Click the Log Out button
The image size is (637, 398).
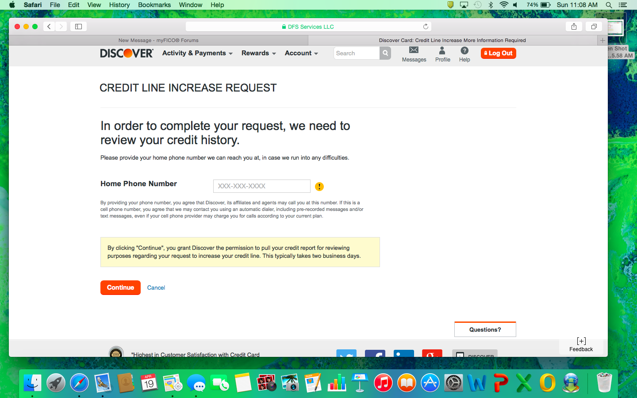click(x=499, y=53)
